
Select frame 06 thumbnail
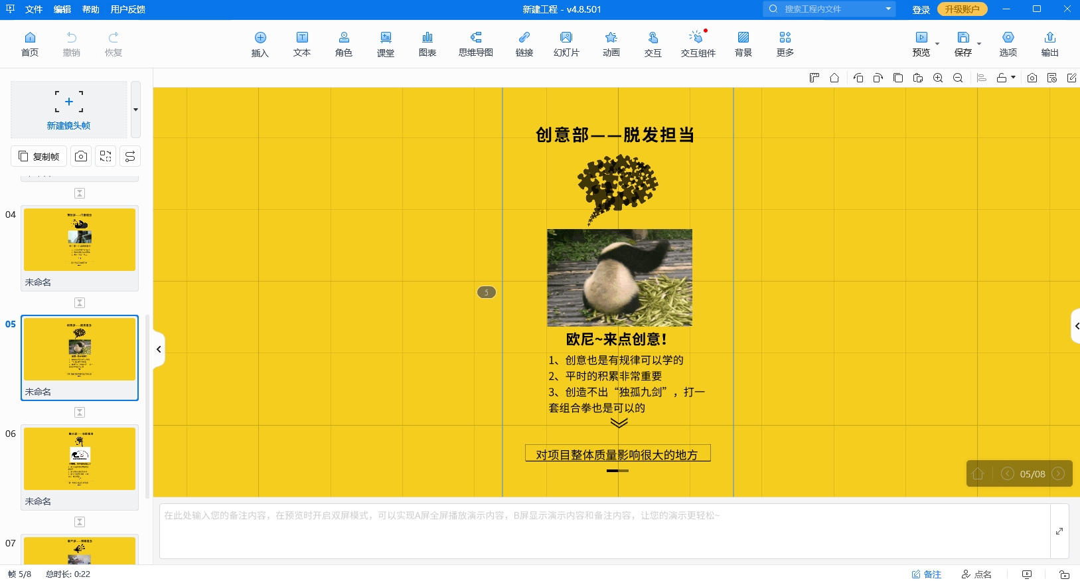point(80,459)
